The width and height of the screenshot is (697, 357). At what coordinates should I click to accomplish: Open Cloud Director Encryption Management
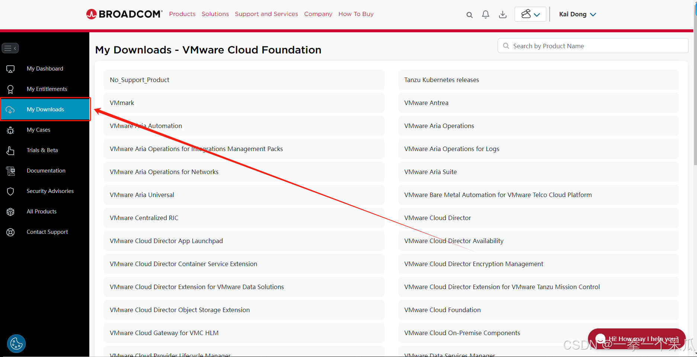coord(538,264)
